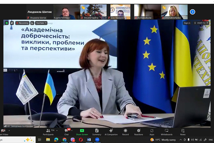This screenshot has height=143, width=214.
Task: Open Word from the Windows taskbar
Action: 89,140
